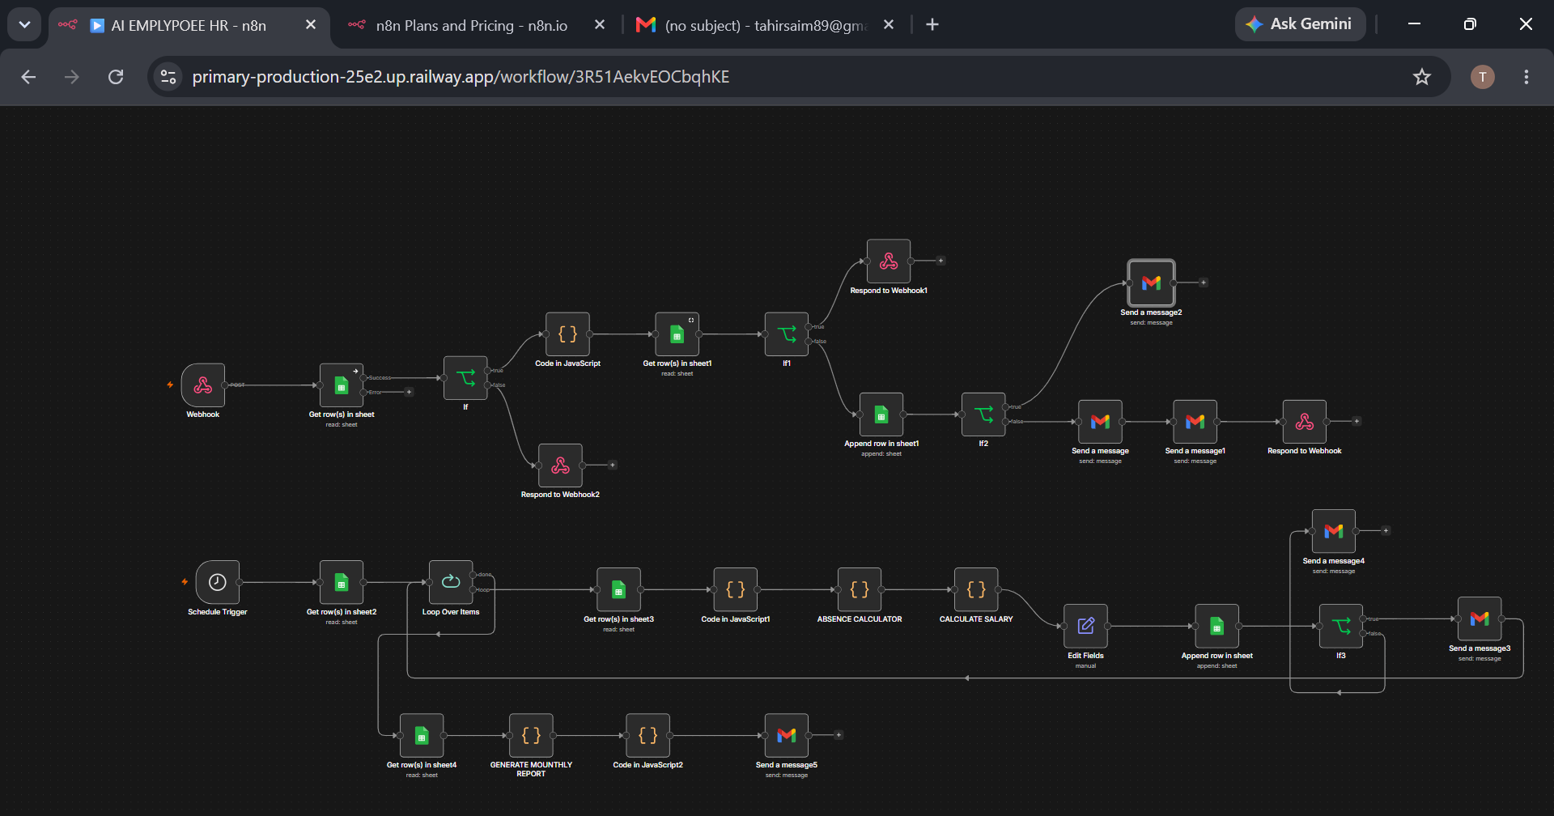Select the Respond to Webhook1 node
The image size is (1554, 816).
[889, 261]
